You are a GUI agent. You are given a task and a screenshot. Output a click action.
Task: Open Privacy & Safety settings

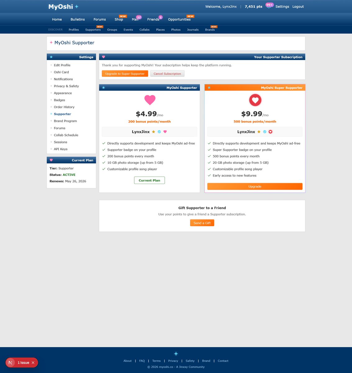point(66,86)
